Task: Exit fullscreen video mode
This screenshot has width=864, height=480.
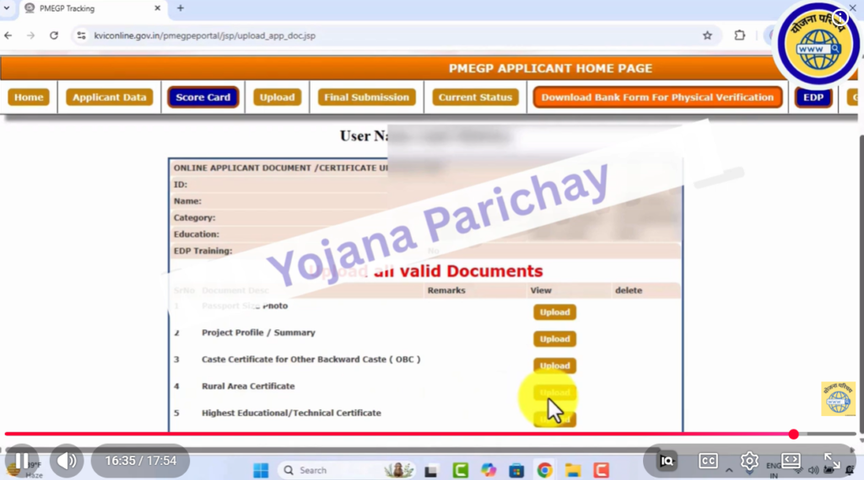Action: click(831, 461)
